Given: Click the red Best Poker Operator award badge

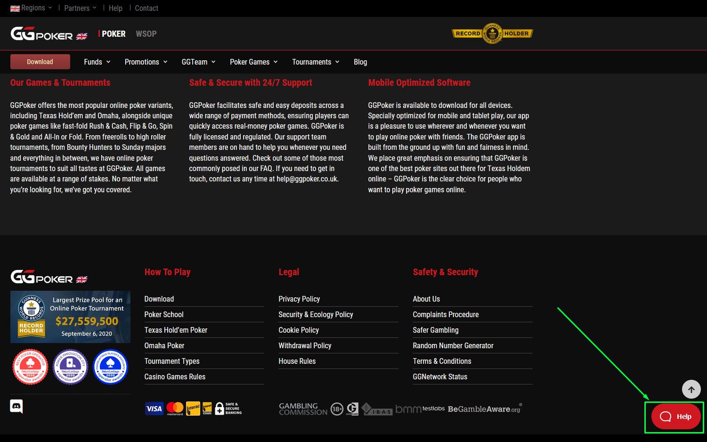Looking at the screenshot, I should [30, 367].
